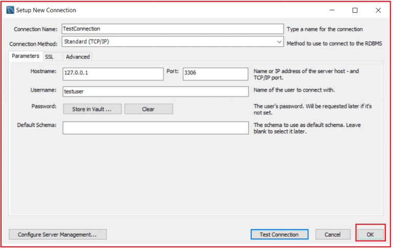Image resolution: width=393 pixels, height=249 pixels.
Task: Clear the stored password
Action: tap(148, 109)
